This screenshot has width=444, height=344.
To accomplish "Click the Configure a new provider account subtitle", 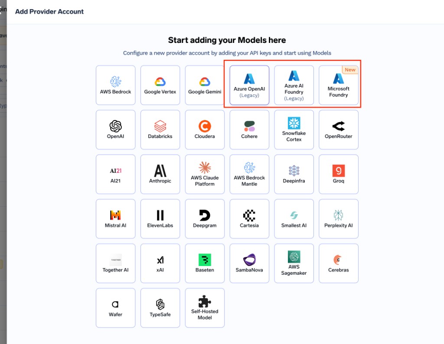I will point(227,53).
